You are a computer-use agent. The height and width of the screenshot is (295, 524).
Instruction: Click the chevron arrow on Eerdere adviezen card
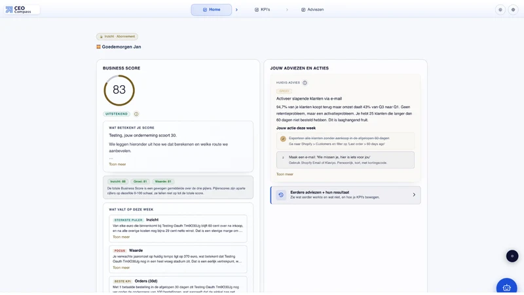tap(414, 195)
